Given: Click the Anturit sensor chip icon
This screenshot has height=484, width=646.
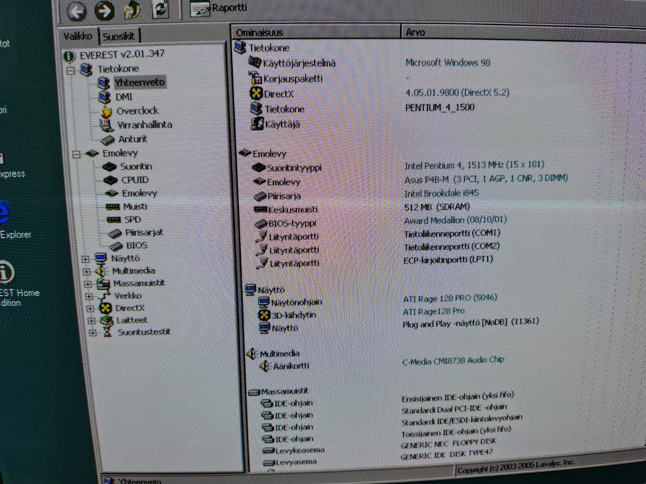Looking at the screenshot, I should tap(108, 140).
